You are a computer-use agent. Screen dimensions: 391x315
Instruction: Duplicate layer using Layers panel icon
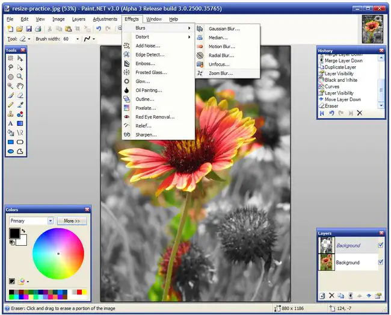point(340,296)
